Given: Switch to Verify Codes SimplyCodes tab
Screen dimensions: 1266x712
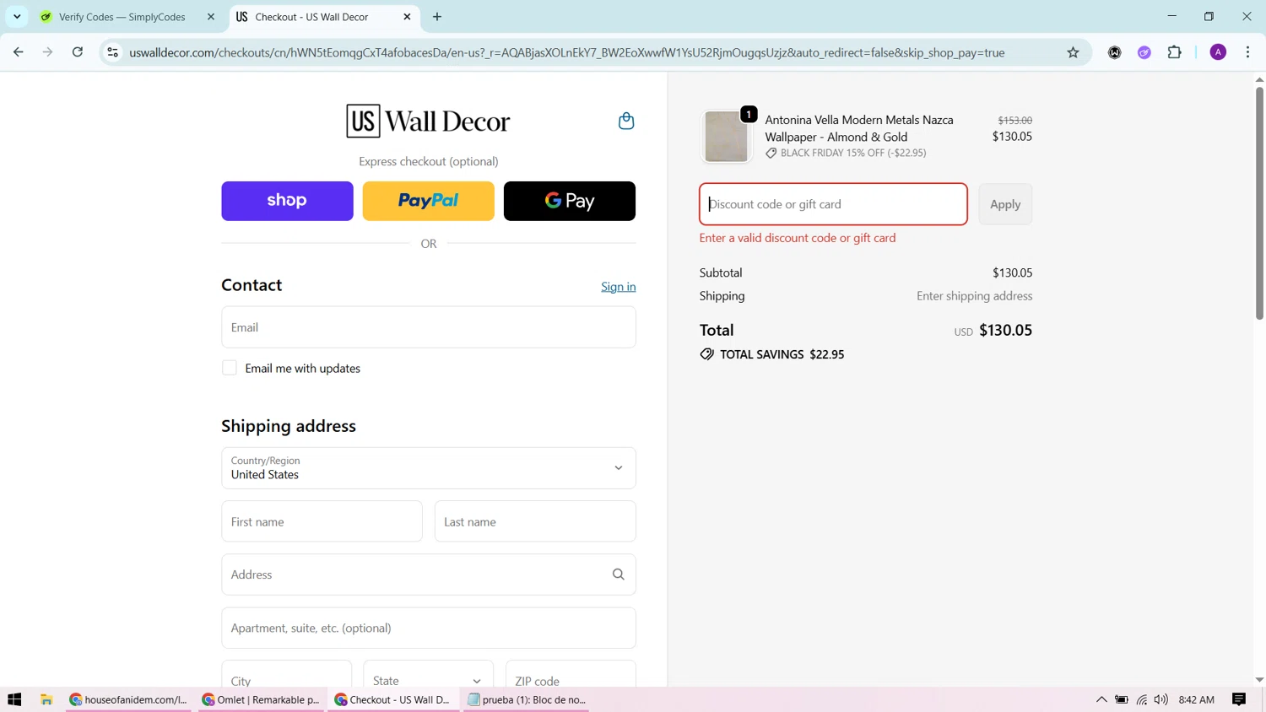Looking at the screenshot, I should 129,17.
